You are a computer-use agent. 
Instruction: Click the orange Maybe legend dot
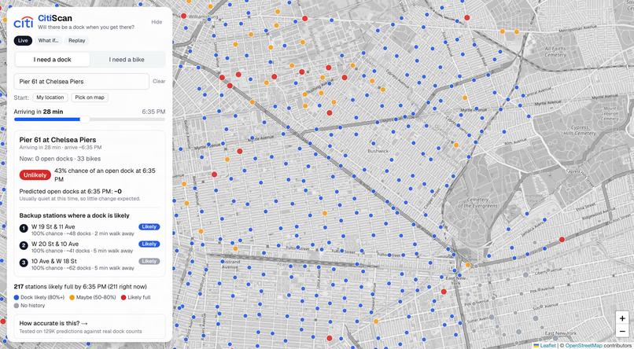72,297
